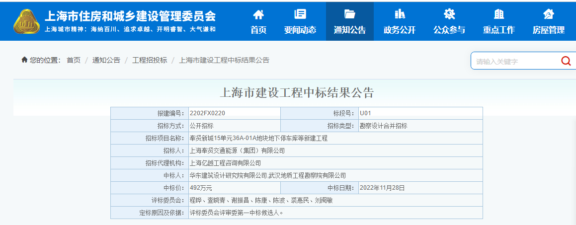Click the folder icon above 通知公告

(350, 14)
